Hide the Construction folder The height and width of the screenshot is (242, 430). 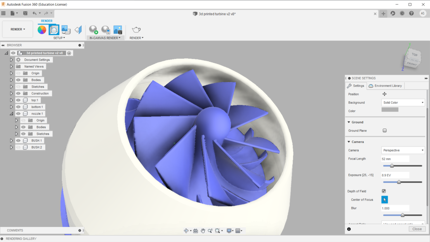pyautogui.click(x=18, y=93)
